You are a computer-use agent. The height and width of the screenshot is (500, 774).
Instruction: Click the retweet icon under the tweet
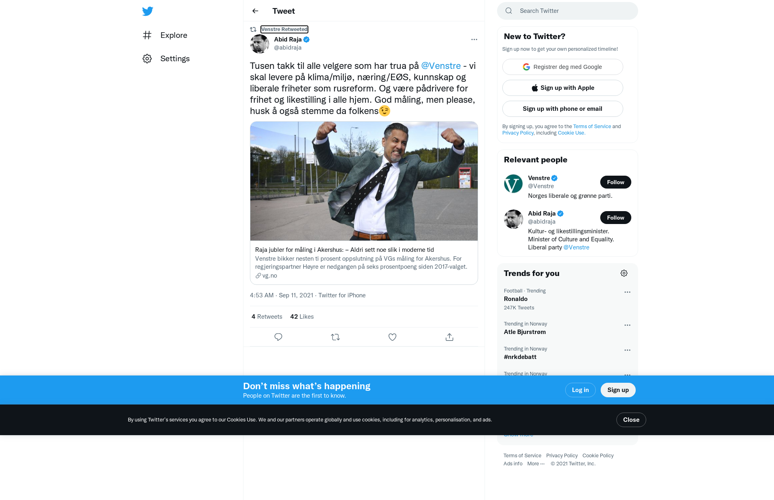(x=335, y=337)
